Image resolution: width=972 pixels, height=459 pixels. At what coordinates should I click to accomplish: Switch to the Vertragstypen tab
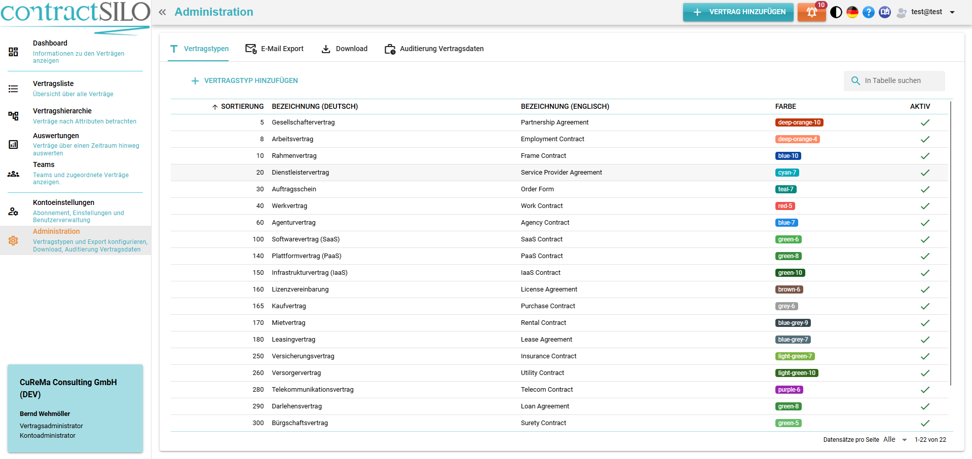tap(198, 49)
